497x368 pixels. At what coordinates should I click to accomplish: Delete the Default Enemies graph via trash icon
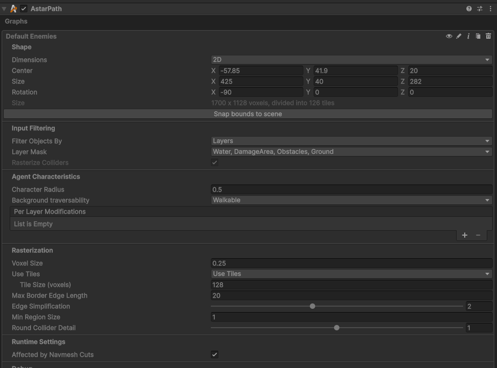(x=488, y=36)
